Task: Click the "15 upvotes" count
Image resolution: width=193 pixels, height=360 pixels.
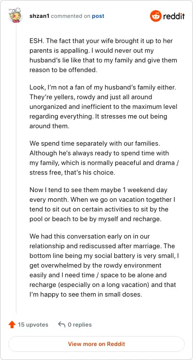Action: [x=33, y=325]
